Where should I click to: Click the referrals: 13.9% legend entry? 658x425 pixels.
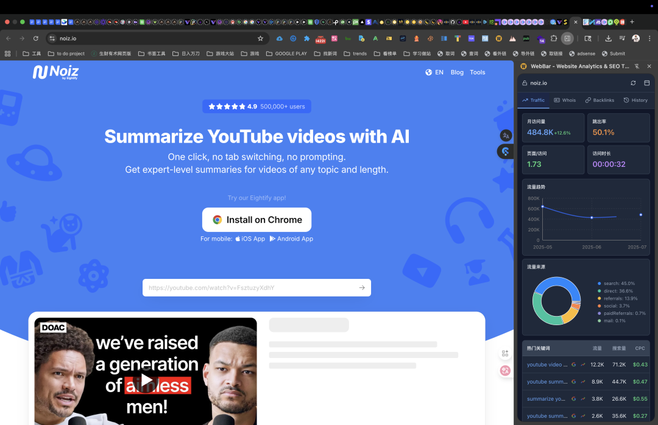617,298
